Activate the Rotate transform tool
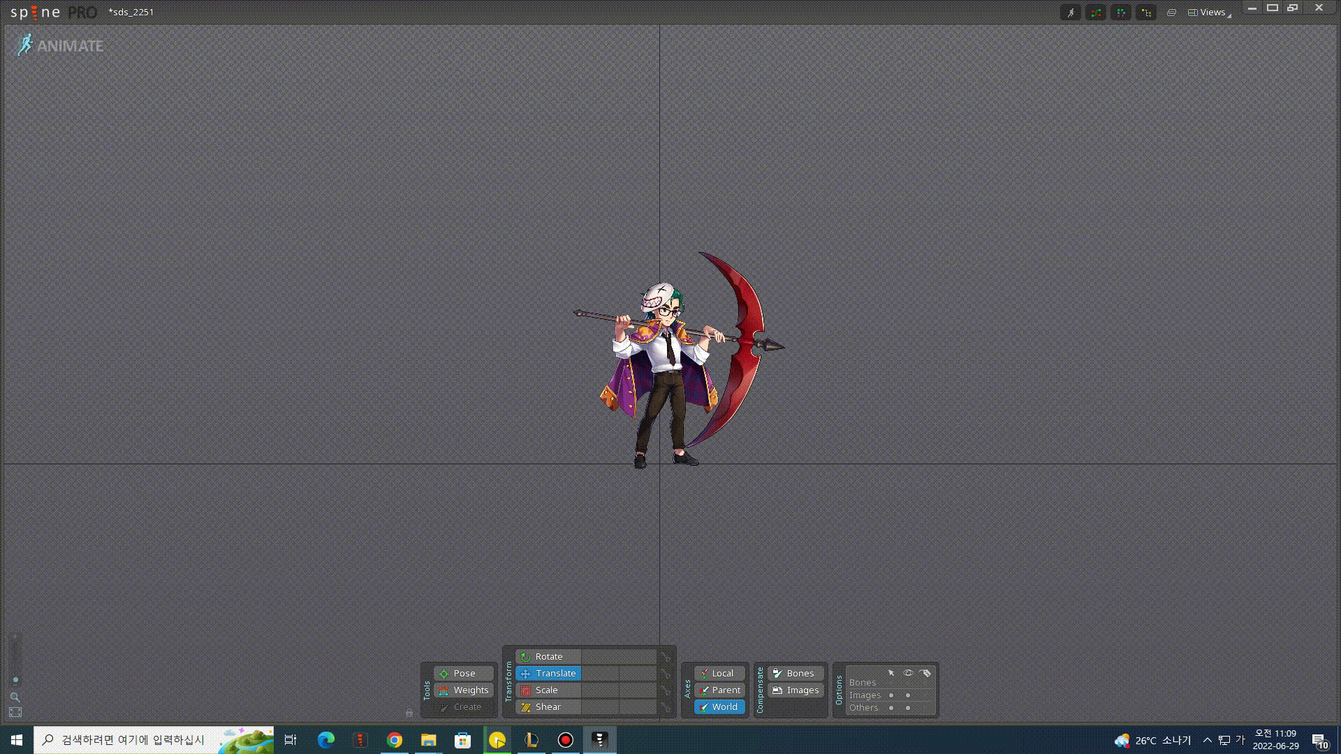 tap(548, 656)
